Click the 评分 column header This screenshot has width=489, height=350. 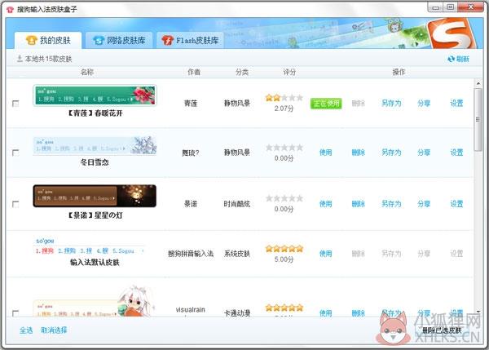click(289, 73)
